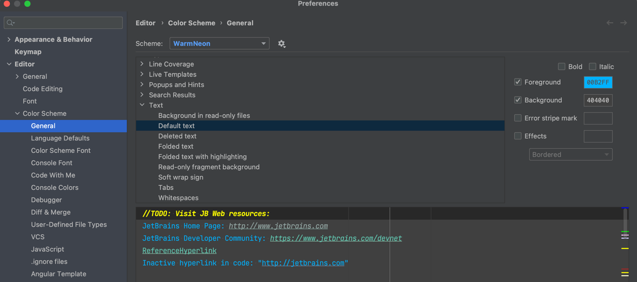
Task: Open the Bordered effects dropdown
Action: click(x=571, y=154)
